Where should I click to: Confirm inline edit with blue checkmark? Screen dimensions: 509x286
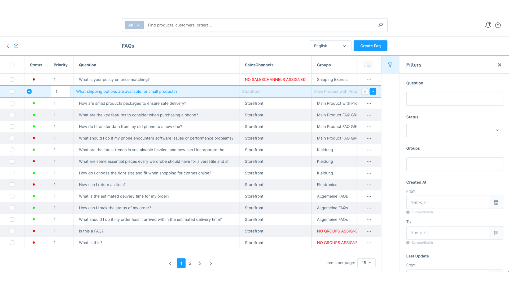click(373, 91)
